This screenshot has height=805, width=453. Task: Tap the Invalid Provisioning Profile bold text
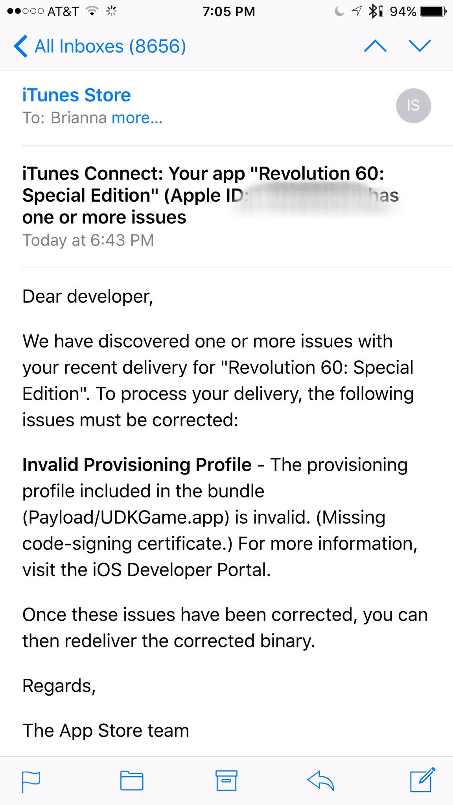pyautogui.click(x=137, y=465)
